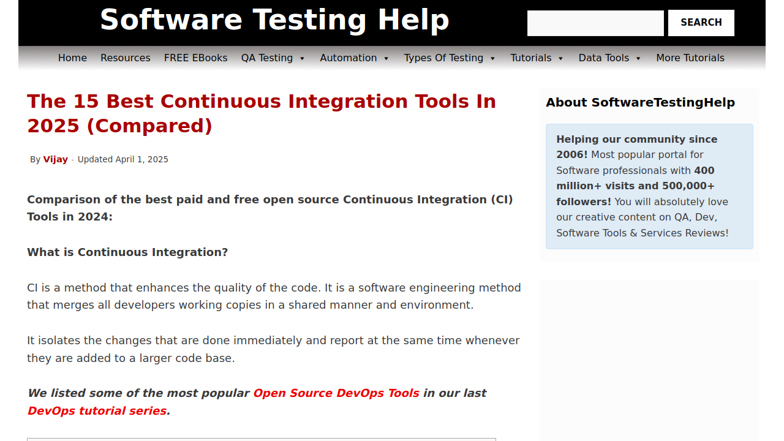Click the Updated April 1, 2025 date
The height and width of the screenshot is (441, 784).
[123, 159]
